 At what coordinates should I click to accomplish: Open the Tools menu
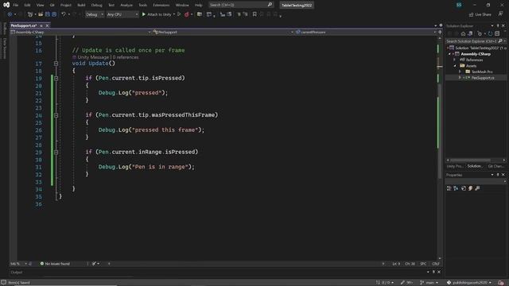(x=143, y=6)
